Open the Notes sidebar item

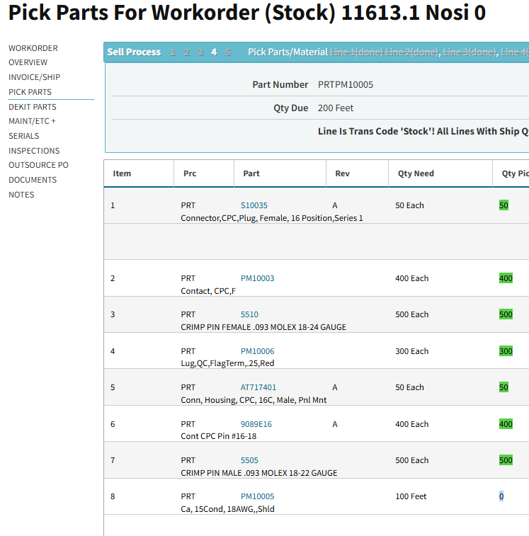[x=21, y=195]
